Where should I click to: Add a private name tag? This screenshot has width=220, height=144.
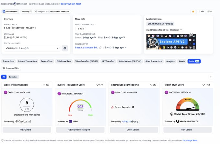coord(81,29)
